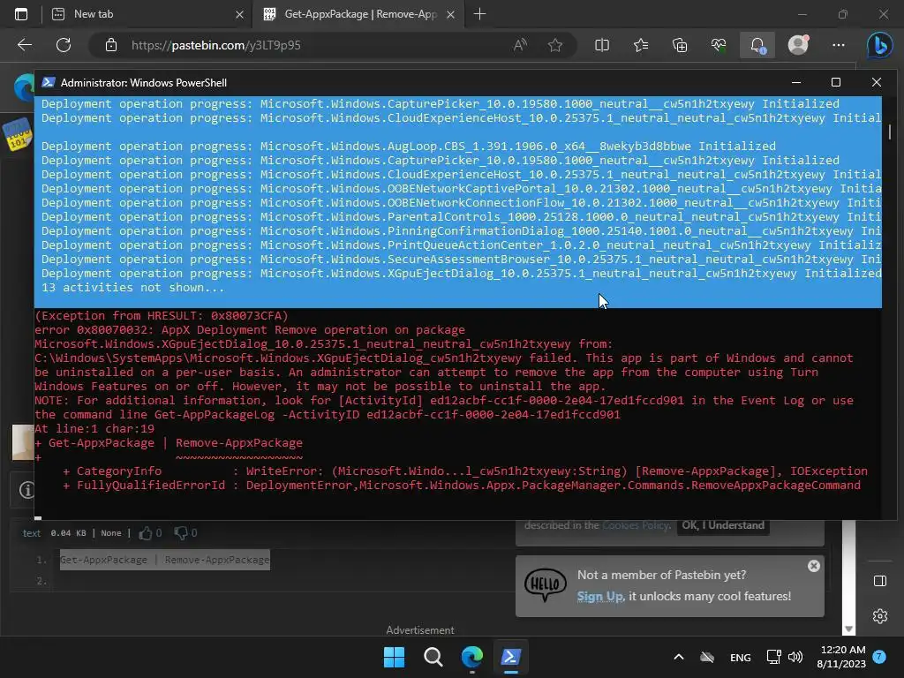This screenshot has height=678, width=904.
Task: Open Edge sidebar settings gear
Action: click(880, 616)
